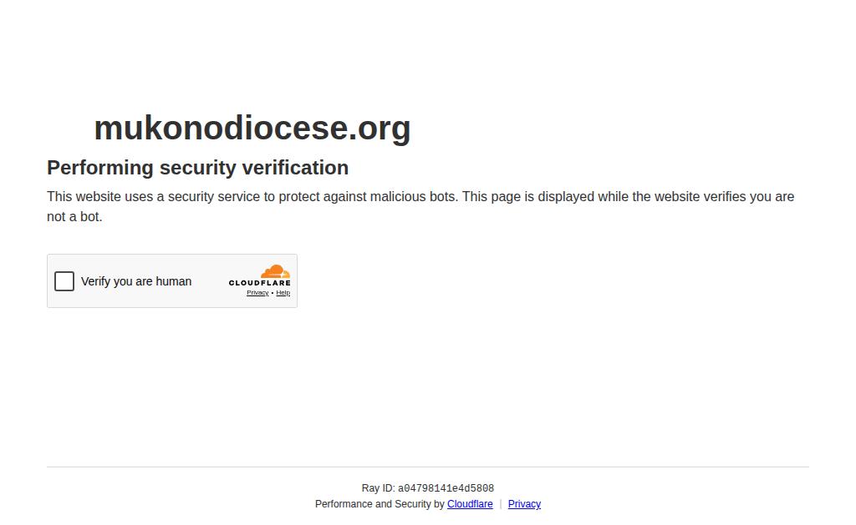Click the mukonodiocese.org site title
This screenshot has height=525, width=856.
tap(252, 128)
